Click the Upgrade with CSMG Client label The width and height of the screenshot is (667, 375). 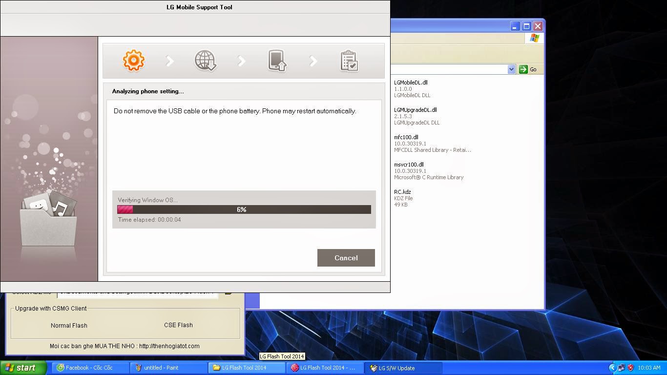(x=51, y=308)
